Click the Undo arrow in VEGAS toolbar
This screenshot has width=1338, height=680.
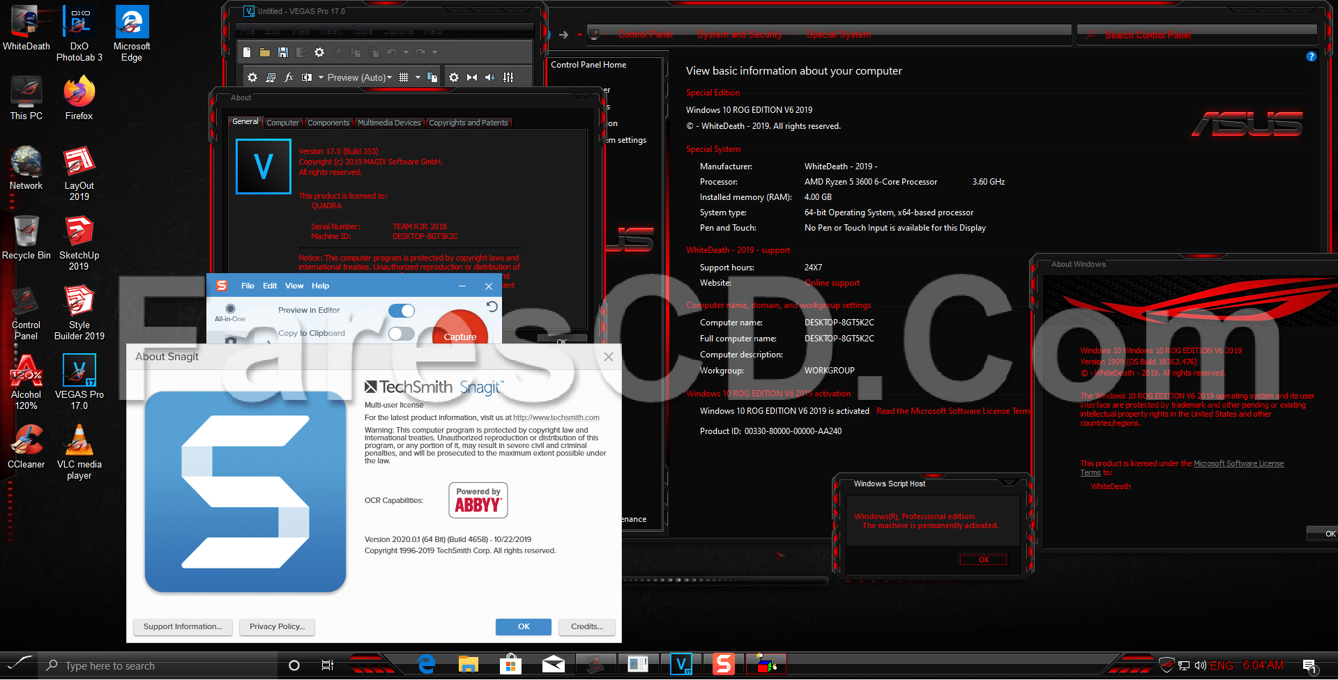(392, 52)
